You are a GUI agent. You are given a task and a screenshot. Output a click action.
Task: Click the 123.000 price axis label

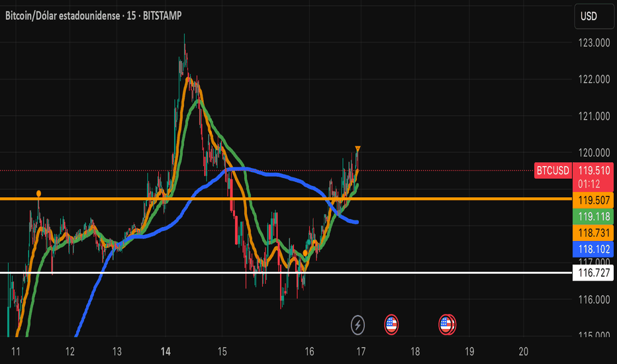click(594, 43)
